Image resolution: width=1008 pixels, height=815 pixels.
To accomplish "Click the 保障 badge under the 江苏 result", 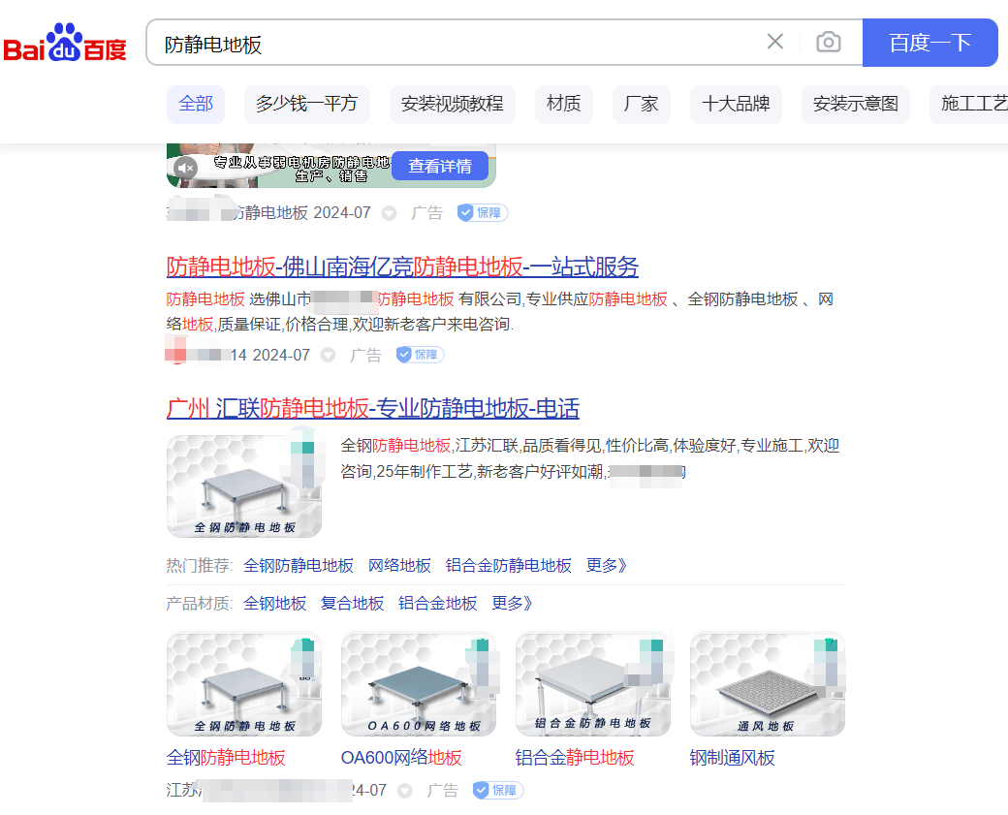I will click(x=498, y=791).
